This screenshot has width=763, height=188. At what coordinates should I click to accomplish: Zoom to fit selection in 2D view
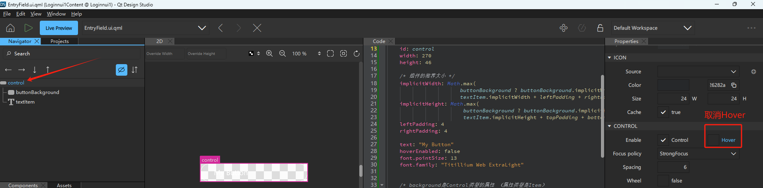(x=343, y=53)
